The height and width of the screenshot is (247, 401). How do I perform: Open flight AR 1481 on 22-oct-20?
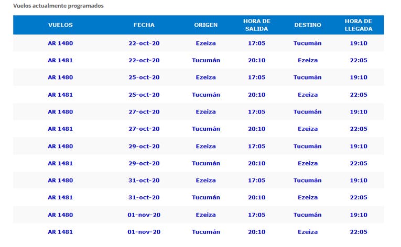point(60,60)
